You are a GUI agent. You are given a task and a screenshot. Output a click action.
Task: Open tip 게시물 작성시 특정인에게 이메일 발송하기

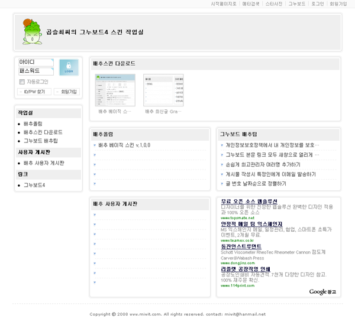pyautogui.click(x=271, y=174)
